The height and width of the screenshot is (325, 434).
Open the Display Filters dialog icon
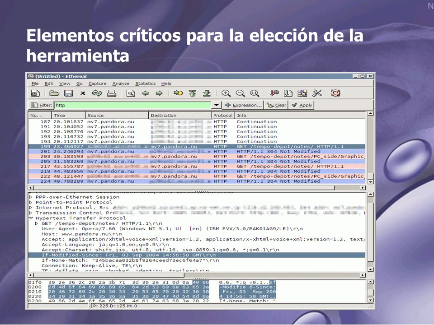(x=288, y=93)
